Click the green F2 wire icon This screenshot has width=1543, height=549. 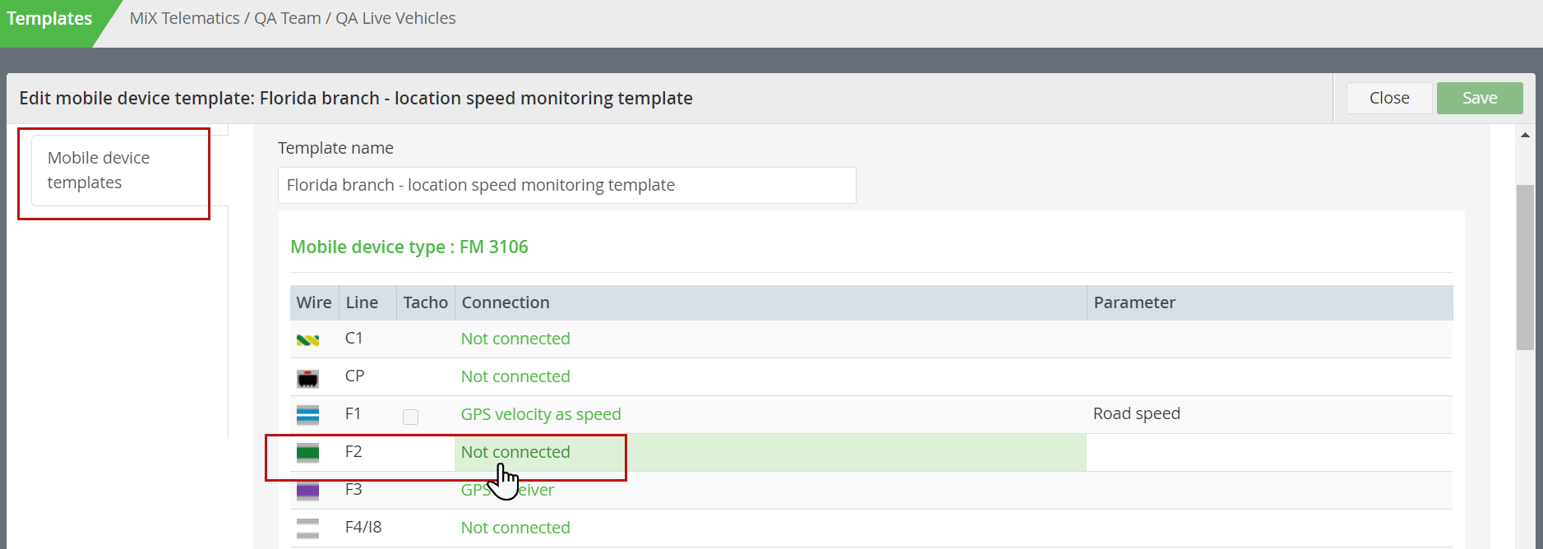pyautogui.click(x=307, y=453)
